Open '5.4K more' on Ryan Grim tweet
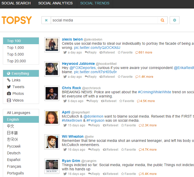This screenshot has height=177, width=194. 148,174
